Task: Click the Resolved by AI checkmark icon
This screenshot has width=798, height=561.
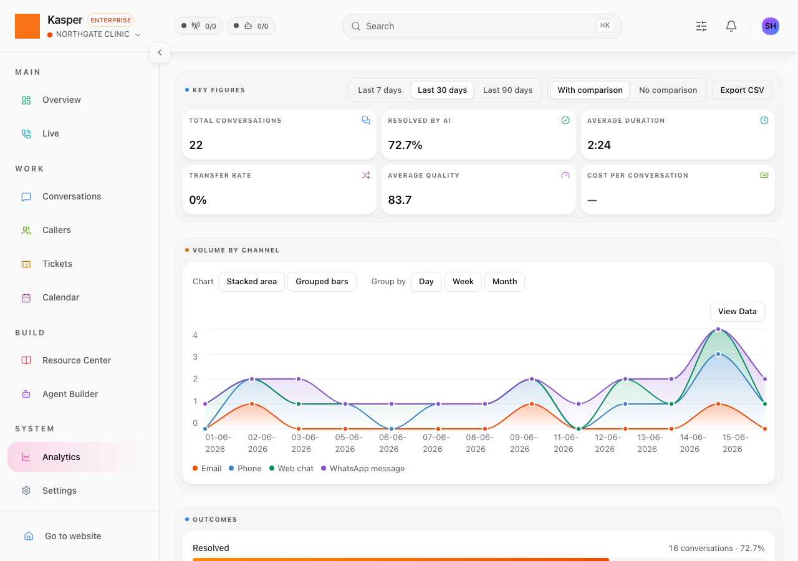Action: coord(565,120)
